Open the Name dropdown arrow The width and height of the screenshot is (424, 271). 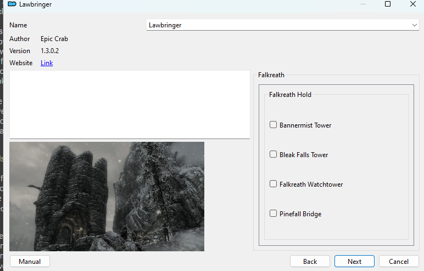(414, 25)
